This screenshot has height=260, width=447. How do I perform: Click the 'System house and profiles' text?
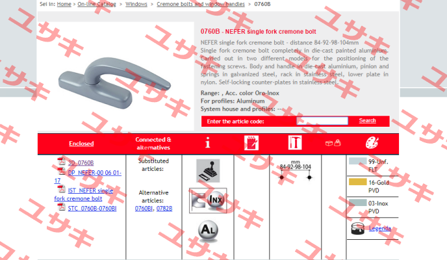pos(238,109)
